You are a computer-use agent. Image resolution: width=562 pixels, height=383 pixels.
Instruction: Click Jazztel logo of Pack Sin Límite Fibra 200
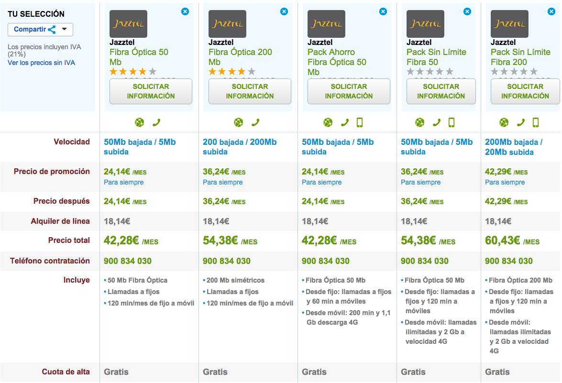[x=509, y=24]
